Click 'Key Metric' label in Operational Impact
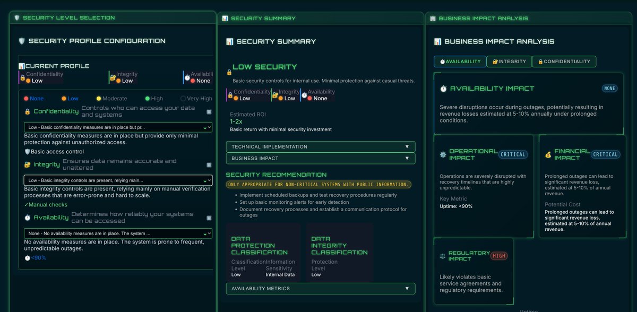The height and width of the screenshot is (312, 637). [x=453, y=198]
